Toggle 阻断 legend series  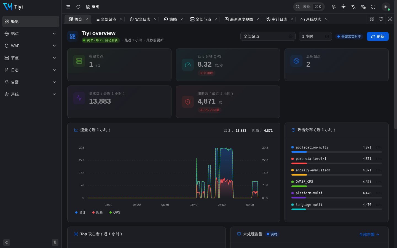coord(98,212)
